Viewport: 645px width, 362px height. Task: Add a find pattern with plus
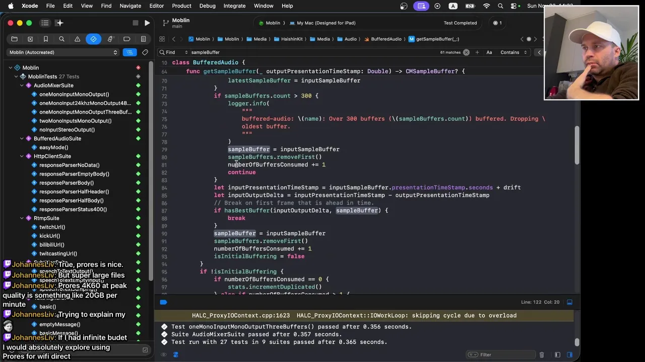coord(477,52)
